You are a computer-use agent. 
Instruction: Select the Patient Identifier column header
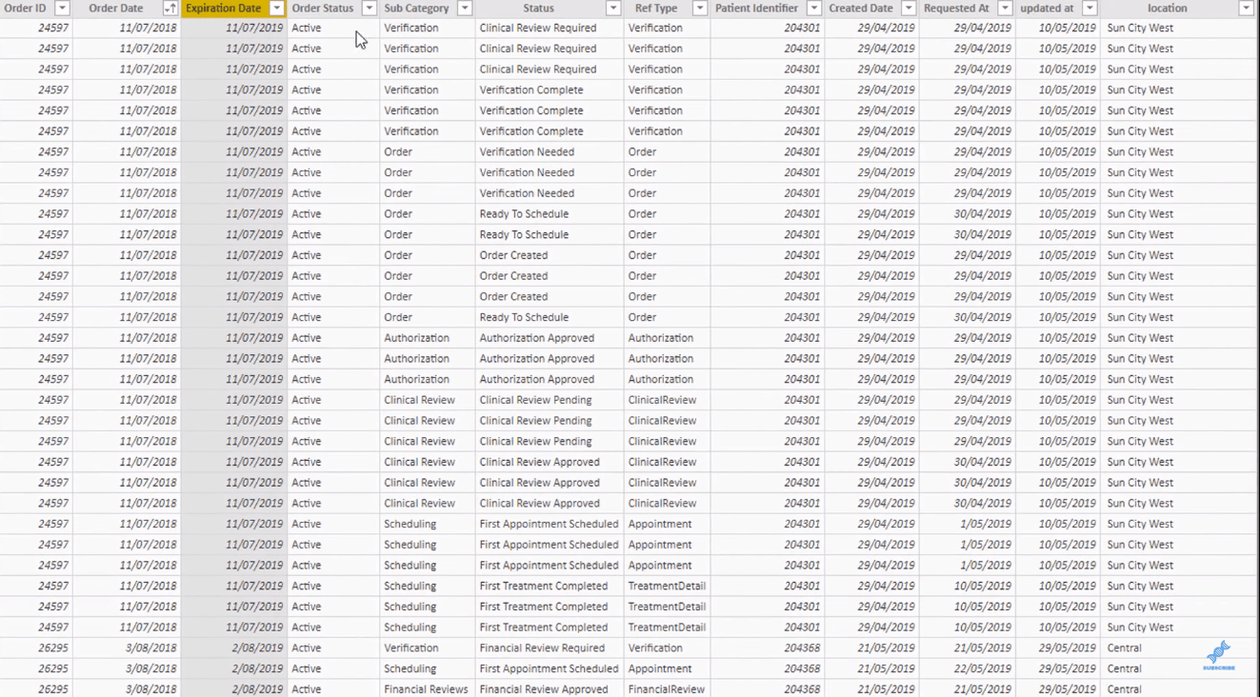757,9
